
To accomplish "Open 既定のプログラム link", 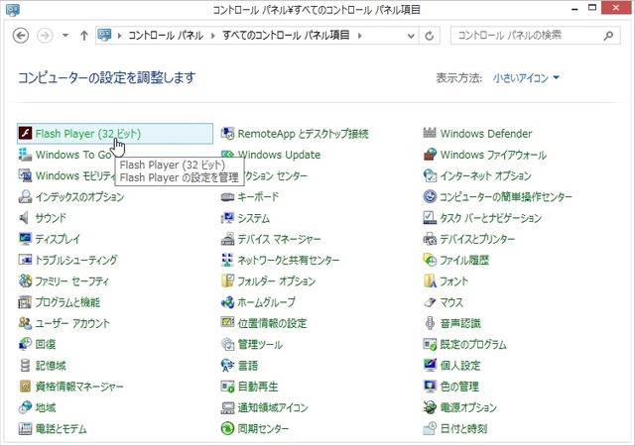I will tap(473, 345).
